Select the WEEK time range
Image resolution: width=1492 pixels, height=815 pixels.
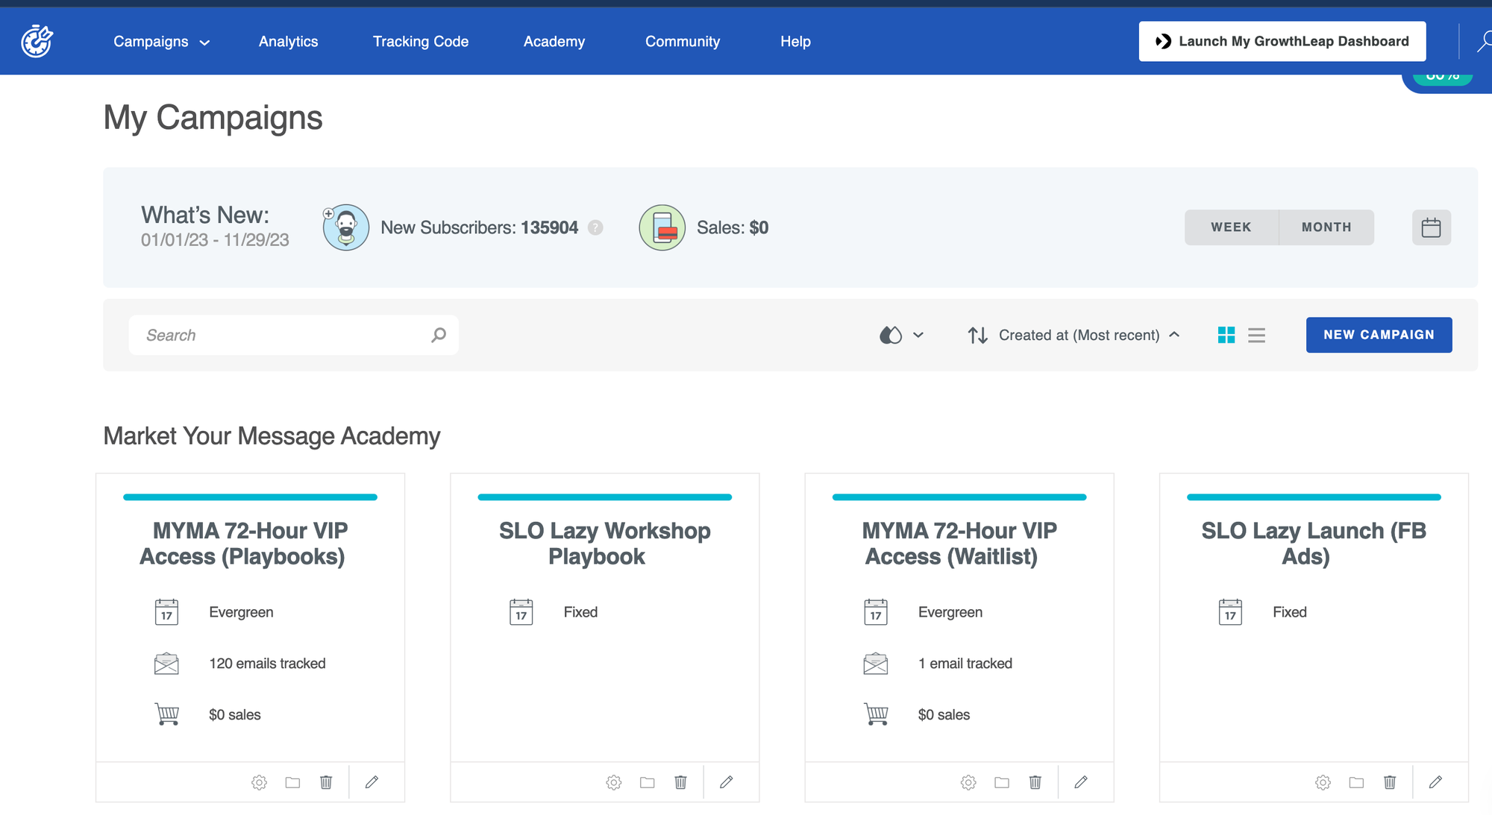coord(1231,227)
